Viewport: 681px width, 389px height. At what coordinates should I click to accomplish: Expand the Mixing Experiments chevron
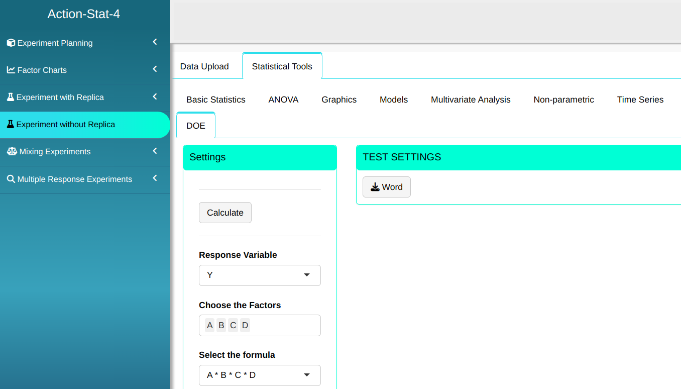(155, 151)
